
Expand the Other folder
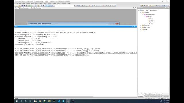tap(141, 29)
